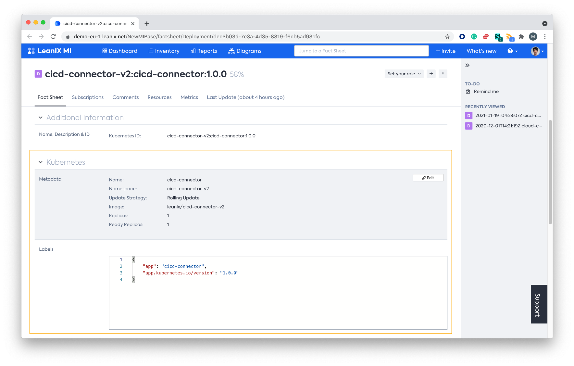The height and width of the screenshot is (366, 574).
Task: Click the LeanIX MI logo
Action: (x=49, y=51)
